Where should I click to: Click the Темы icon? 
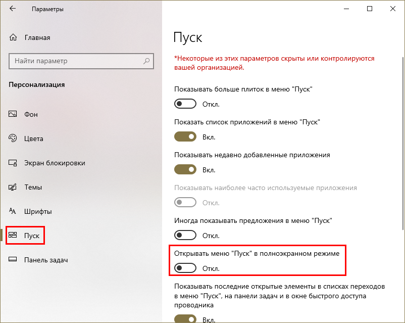pos(14,187)
